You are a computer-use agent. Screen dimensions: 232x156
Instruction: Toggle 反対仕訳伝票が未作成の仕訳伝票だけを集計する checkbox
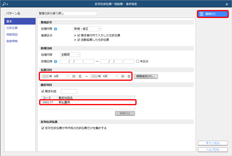pyautogui.click(x=43, y=128)
